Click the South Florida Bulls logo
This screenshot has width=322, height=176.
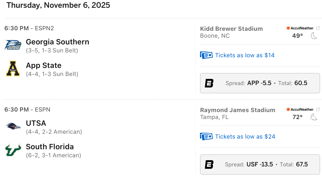click(13, 150)
